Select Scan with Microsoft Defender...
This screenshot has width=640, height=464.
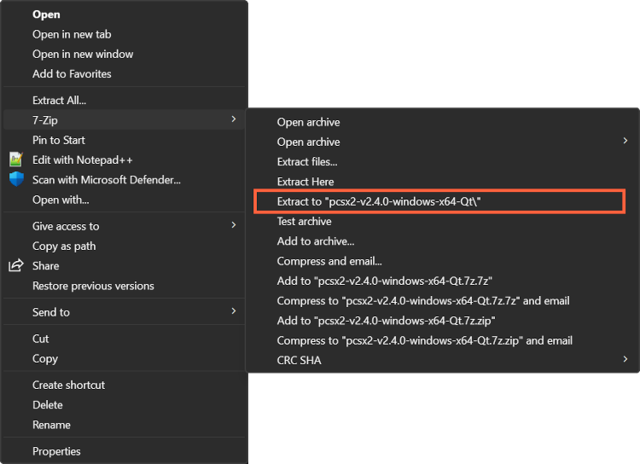pyautogui.click(x=124, y=180)
